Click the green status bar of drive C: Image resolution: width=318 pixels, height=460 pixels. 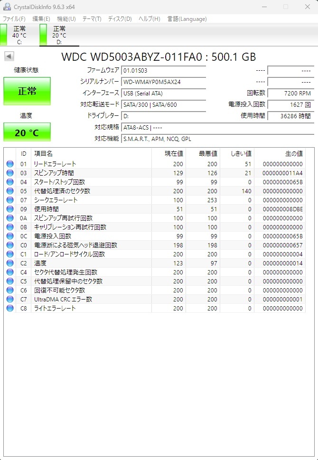click(3, 35)
